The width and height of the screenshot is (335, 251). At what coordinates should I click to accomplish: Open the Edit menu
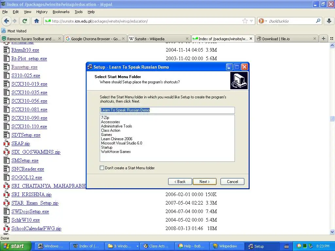(x=16, y=12)
